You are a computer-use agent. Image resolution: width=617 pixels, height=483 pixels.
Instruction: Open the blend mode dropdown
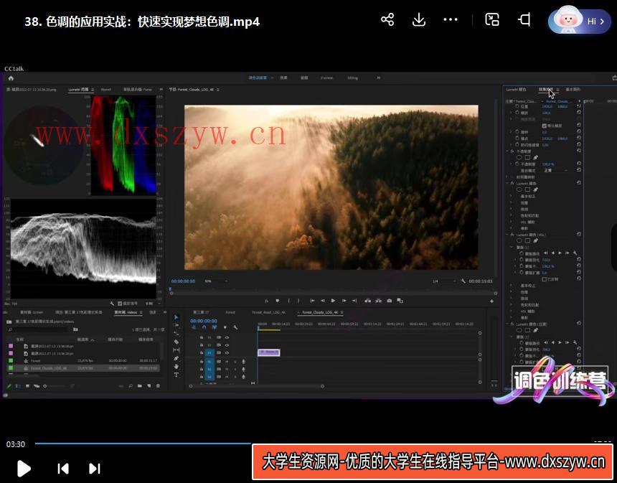[x=556, y=170]
